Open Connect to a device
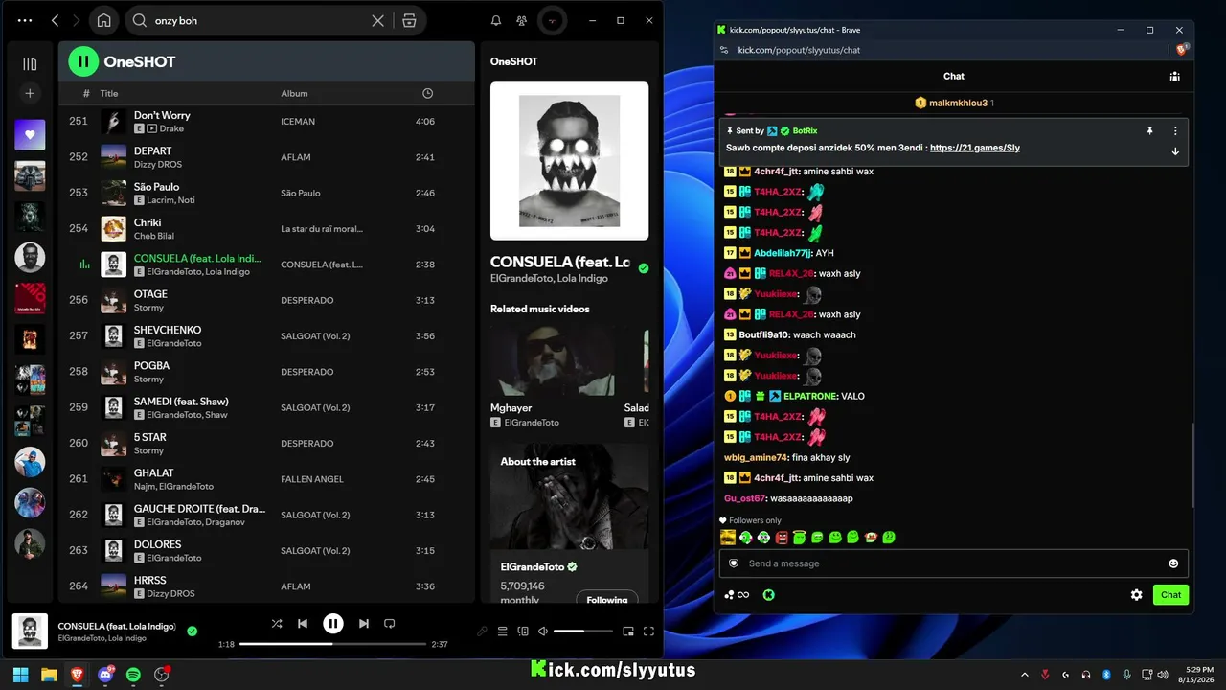 click(523, 632)
